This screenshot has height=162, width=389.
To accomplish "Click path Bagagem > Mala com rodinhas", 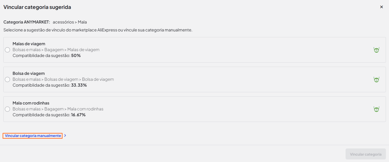I will coord(58,109).
